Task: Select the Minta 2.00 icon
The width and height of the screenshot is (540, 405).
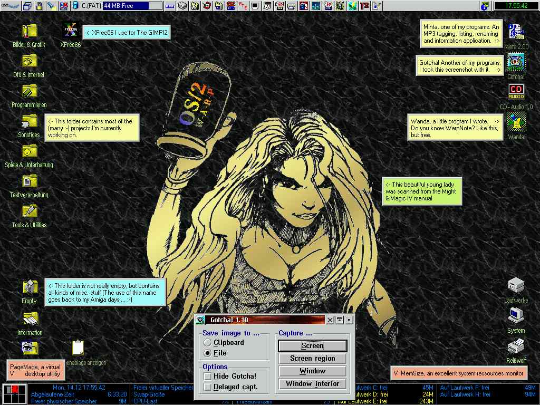Action: (x=516, y=32)
